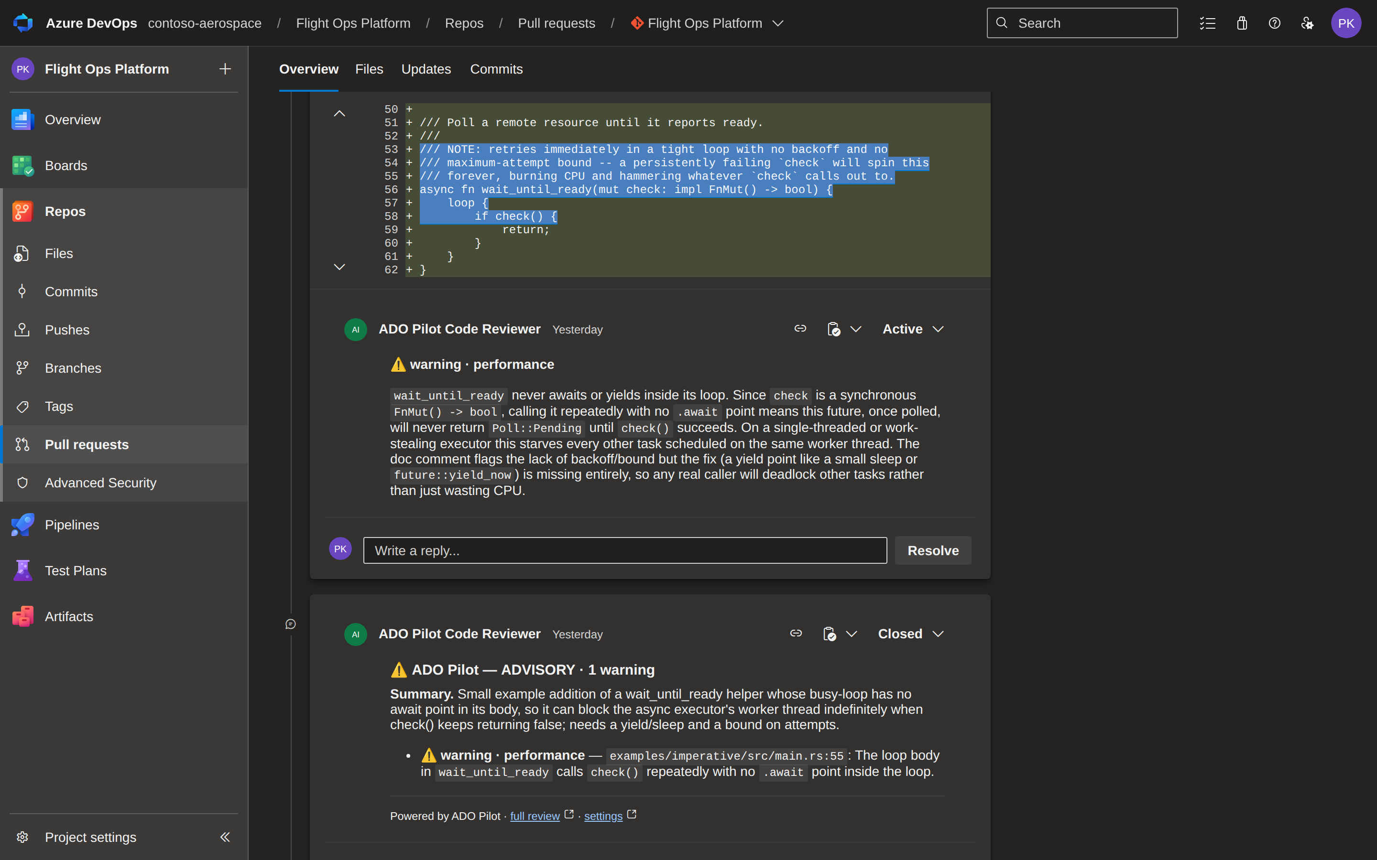Open the full review link
The height and width of the screenshot is (860, 1377).
pyautogui.click(x=535, y=816)
